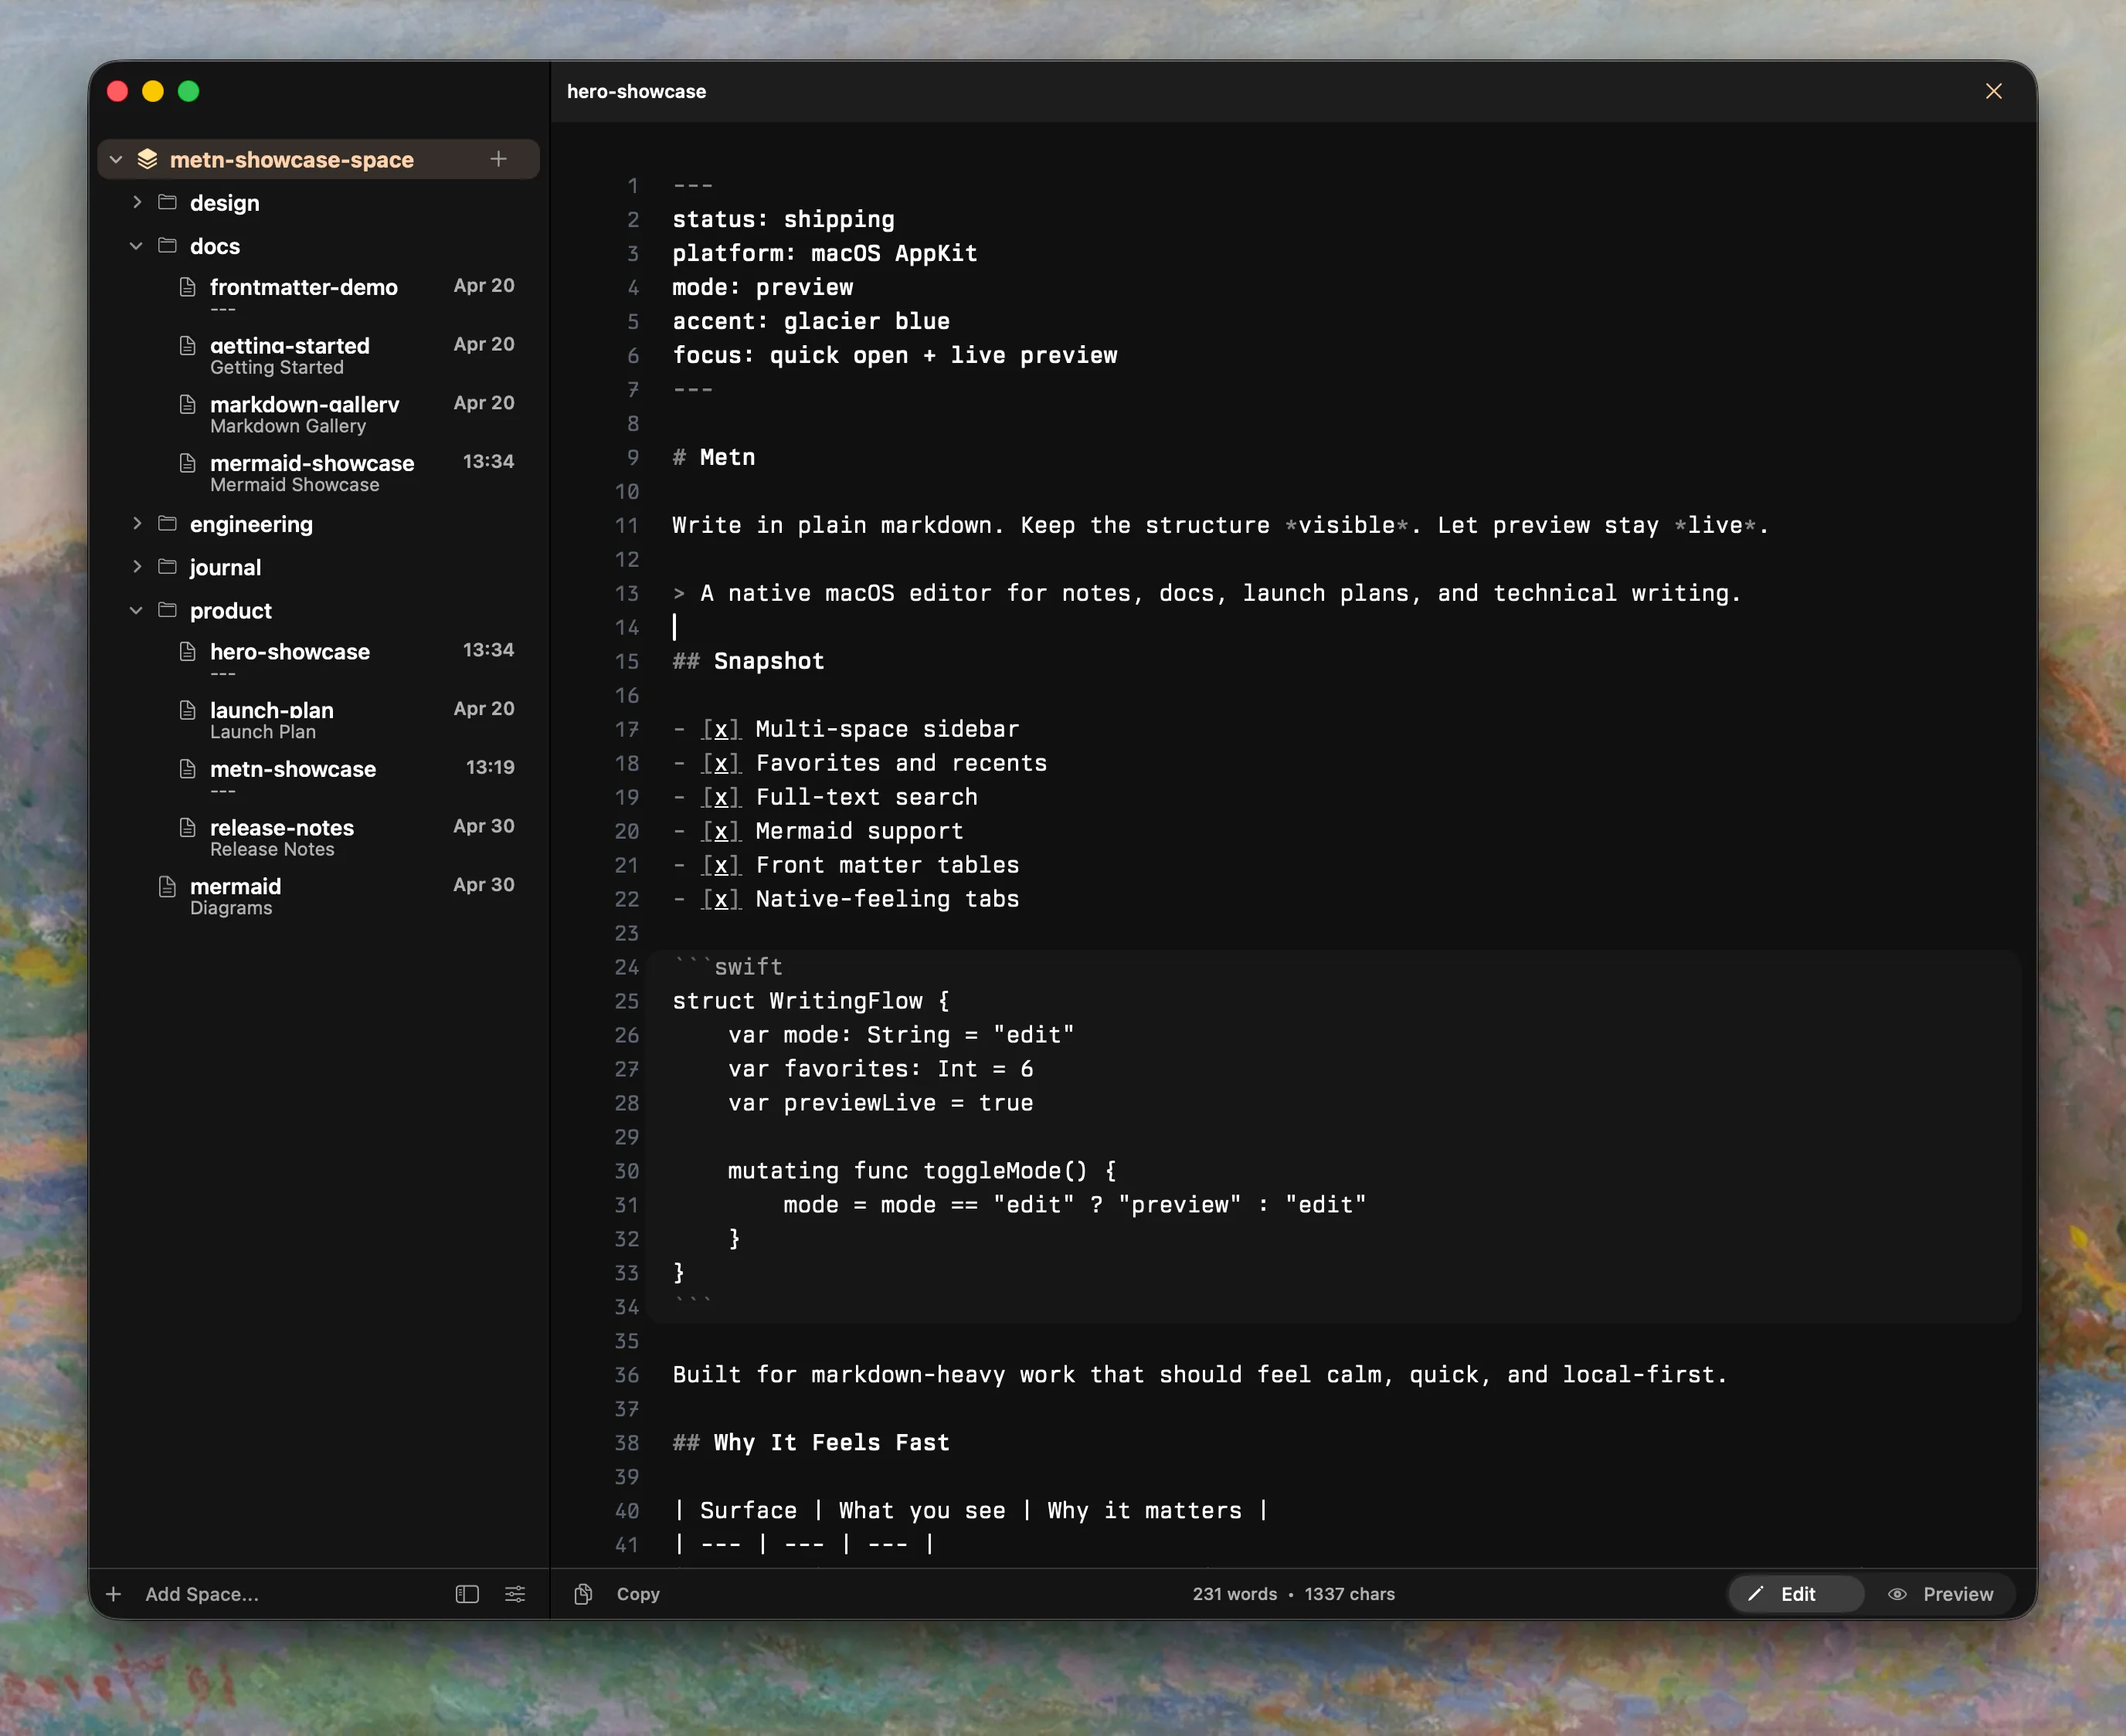
Task: Close the hero-showcase tab with the X
Action: point(1994,91)
